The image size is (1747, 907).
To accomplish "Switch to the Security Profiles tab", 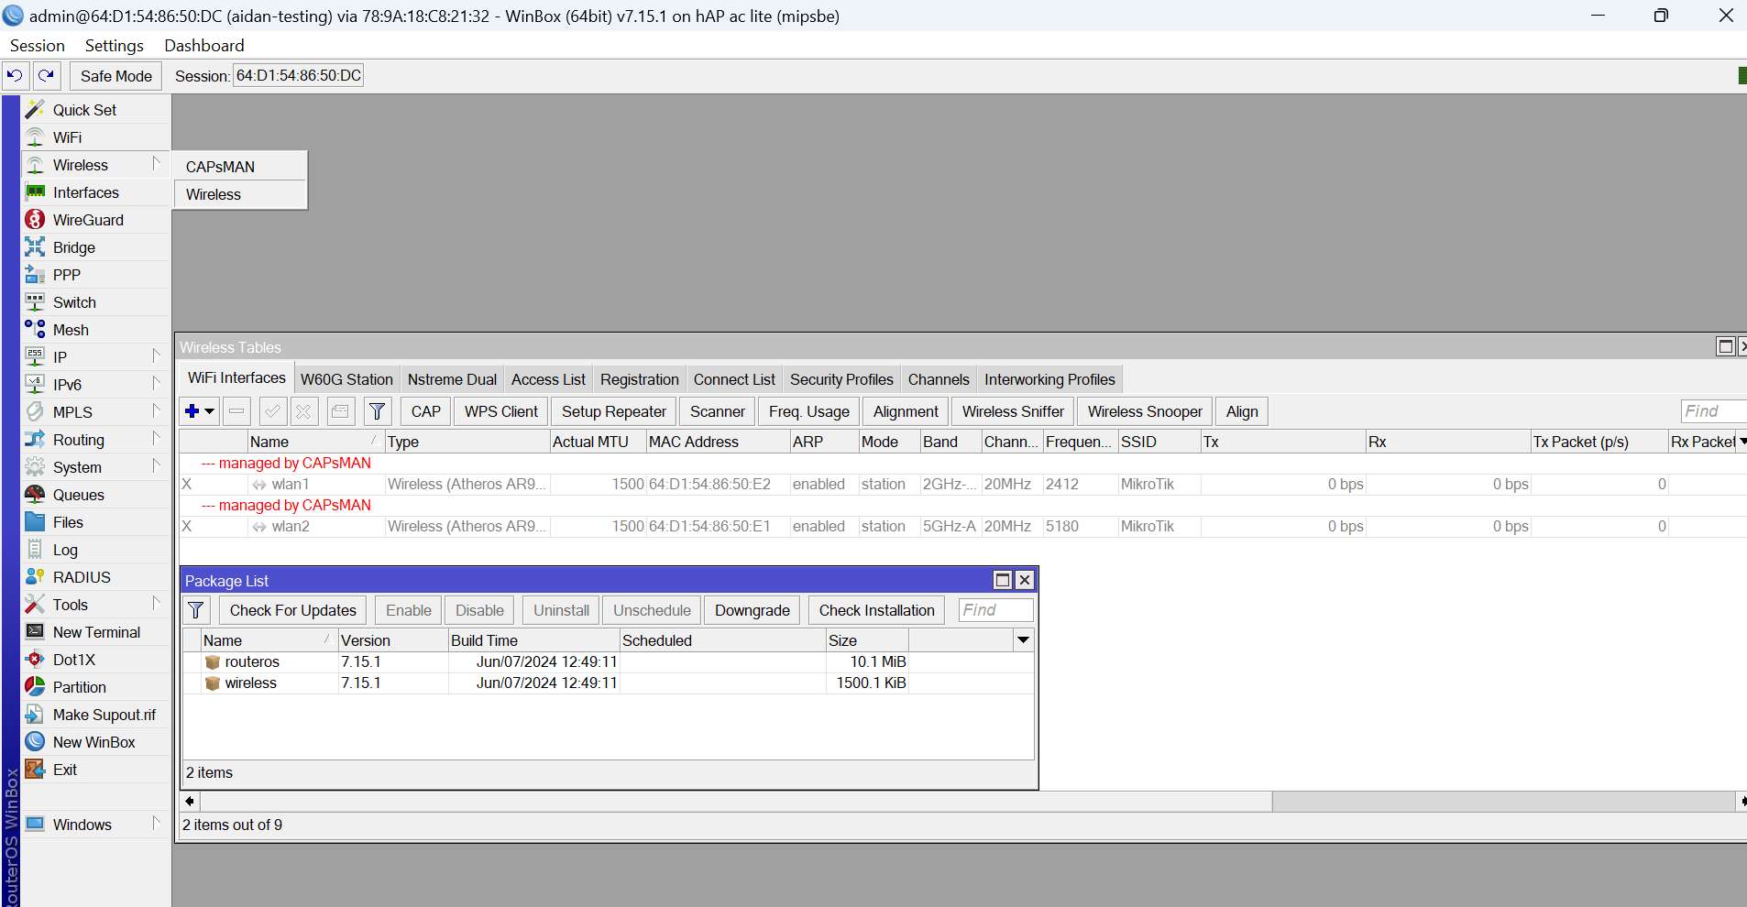I will pos(841,379).
